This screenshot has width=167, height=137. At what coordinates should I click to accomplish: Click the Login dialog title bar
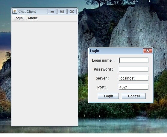click(116, 51)
